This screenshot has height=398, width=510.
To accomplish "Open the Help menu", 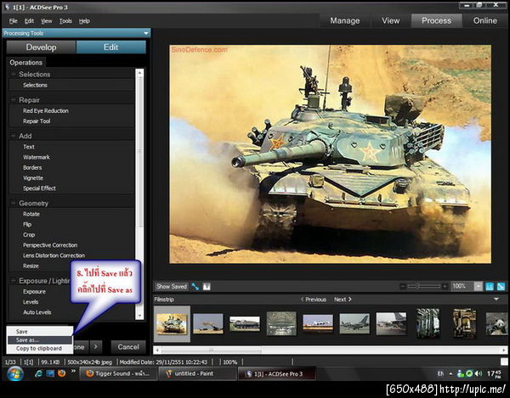I will [x=84, y=21].
